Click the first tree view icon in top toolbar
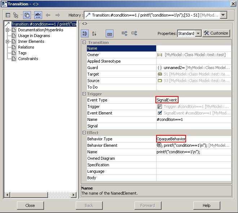This screenshot has width=238, height=213. point(8,15)
